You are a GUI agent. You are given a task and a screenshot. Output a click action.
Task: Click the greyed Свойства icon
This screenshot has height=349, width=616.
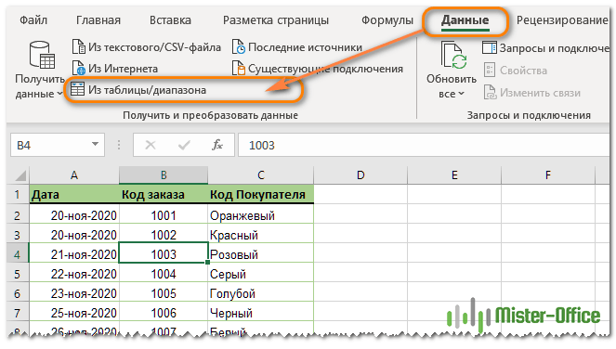pos(490,71)
